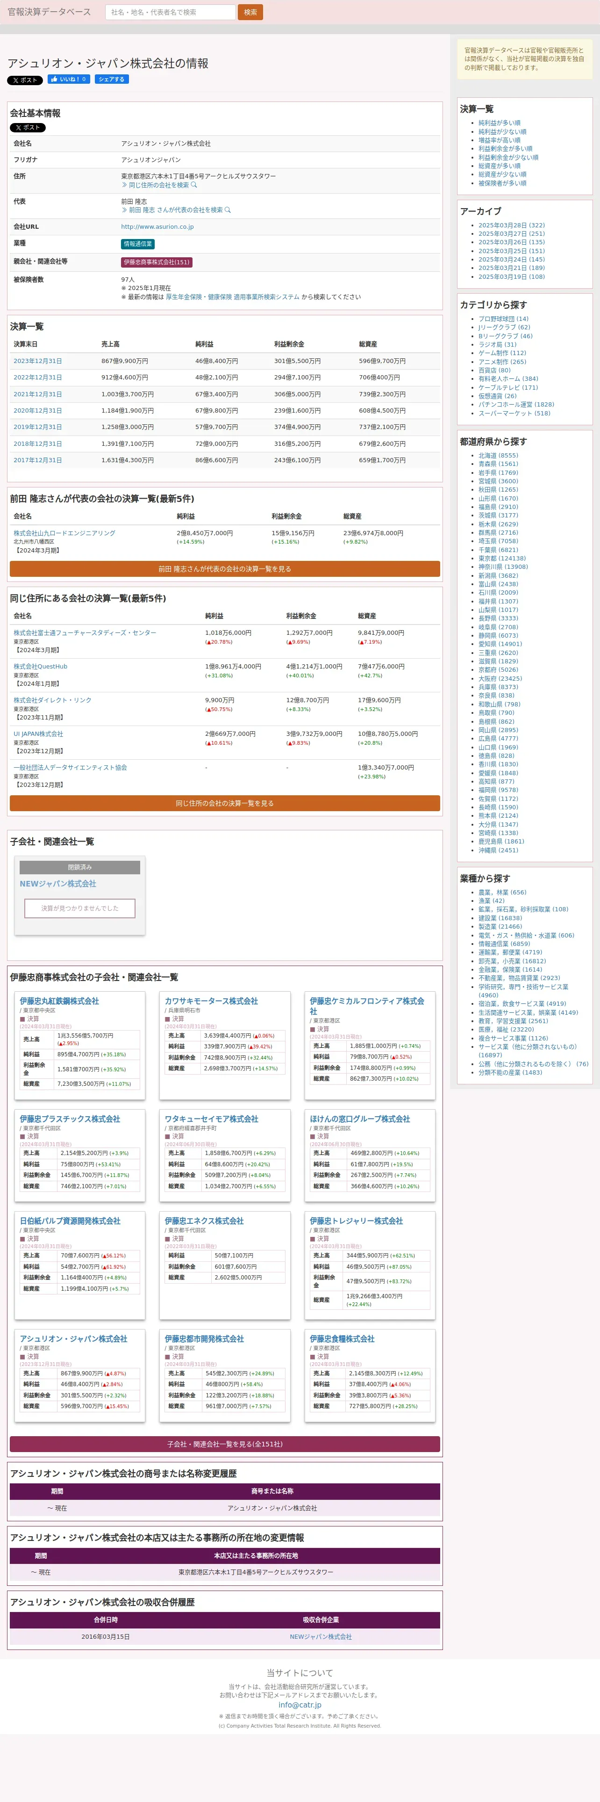Open the 2017年12月31日 settlement row
The width and height of the screenshot is (600, 1802).
38,460
